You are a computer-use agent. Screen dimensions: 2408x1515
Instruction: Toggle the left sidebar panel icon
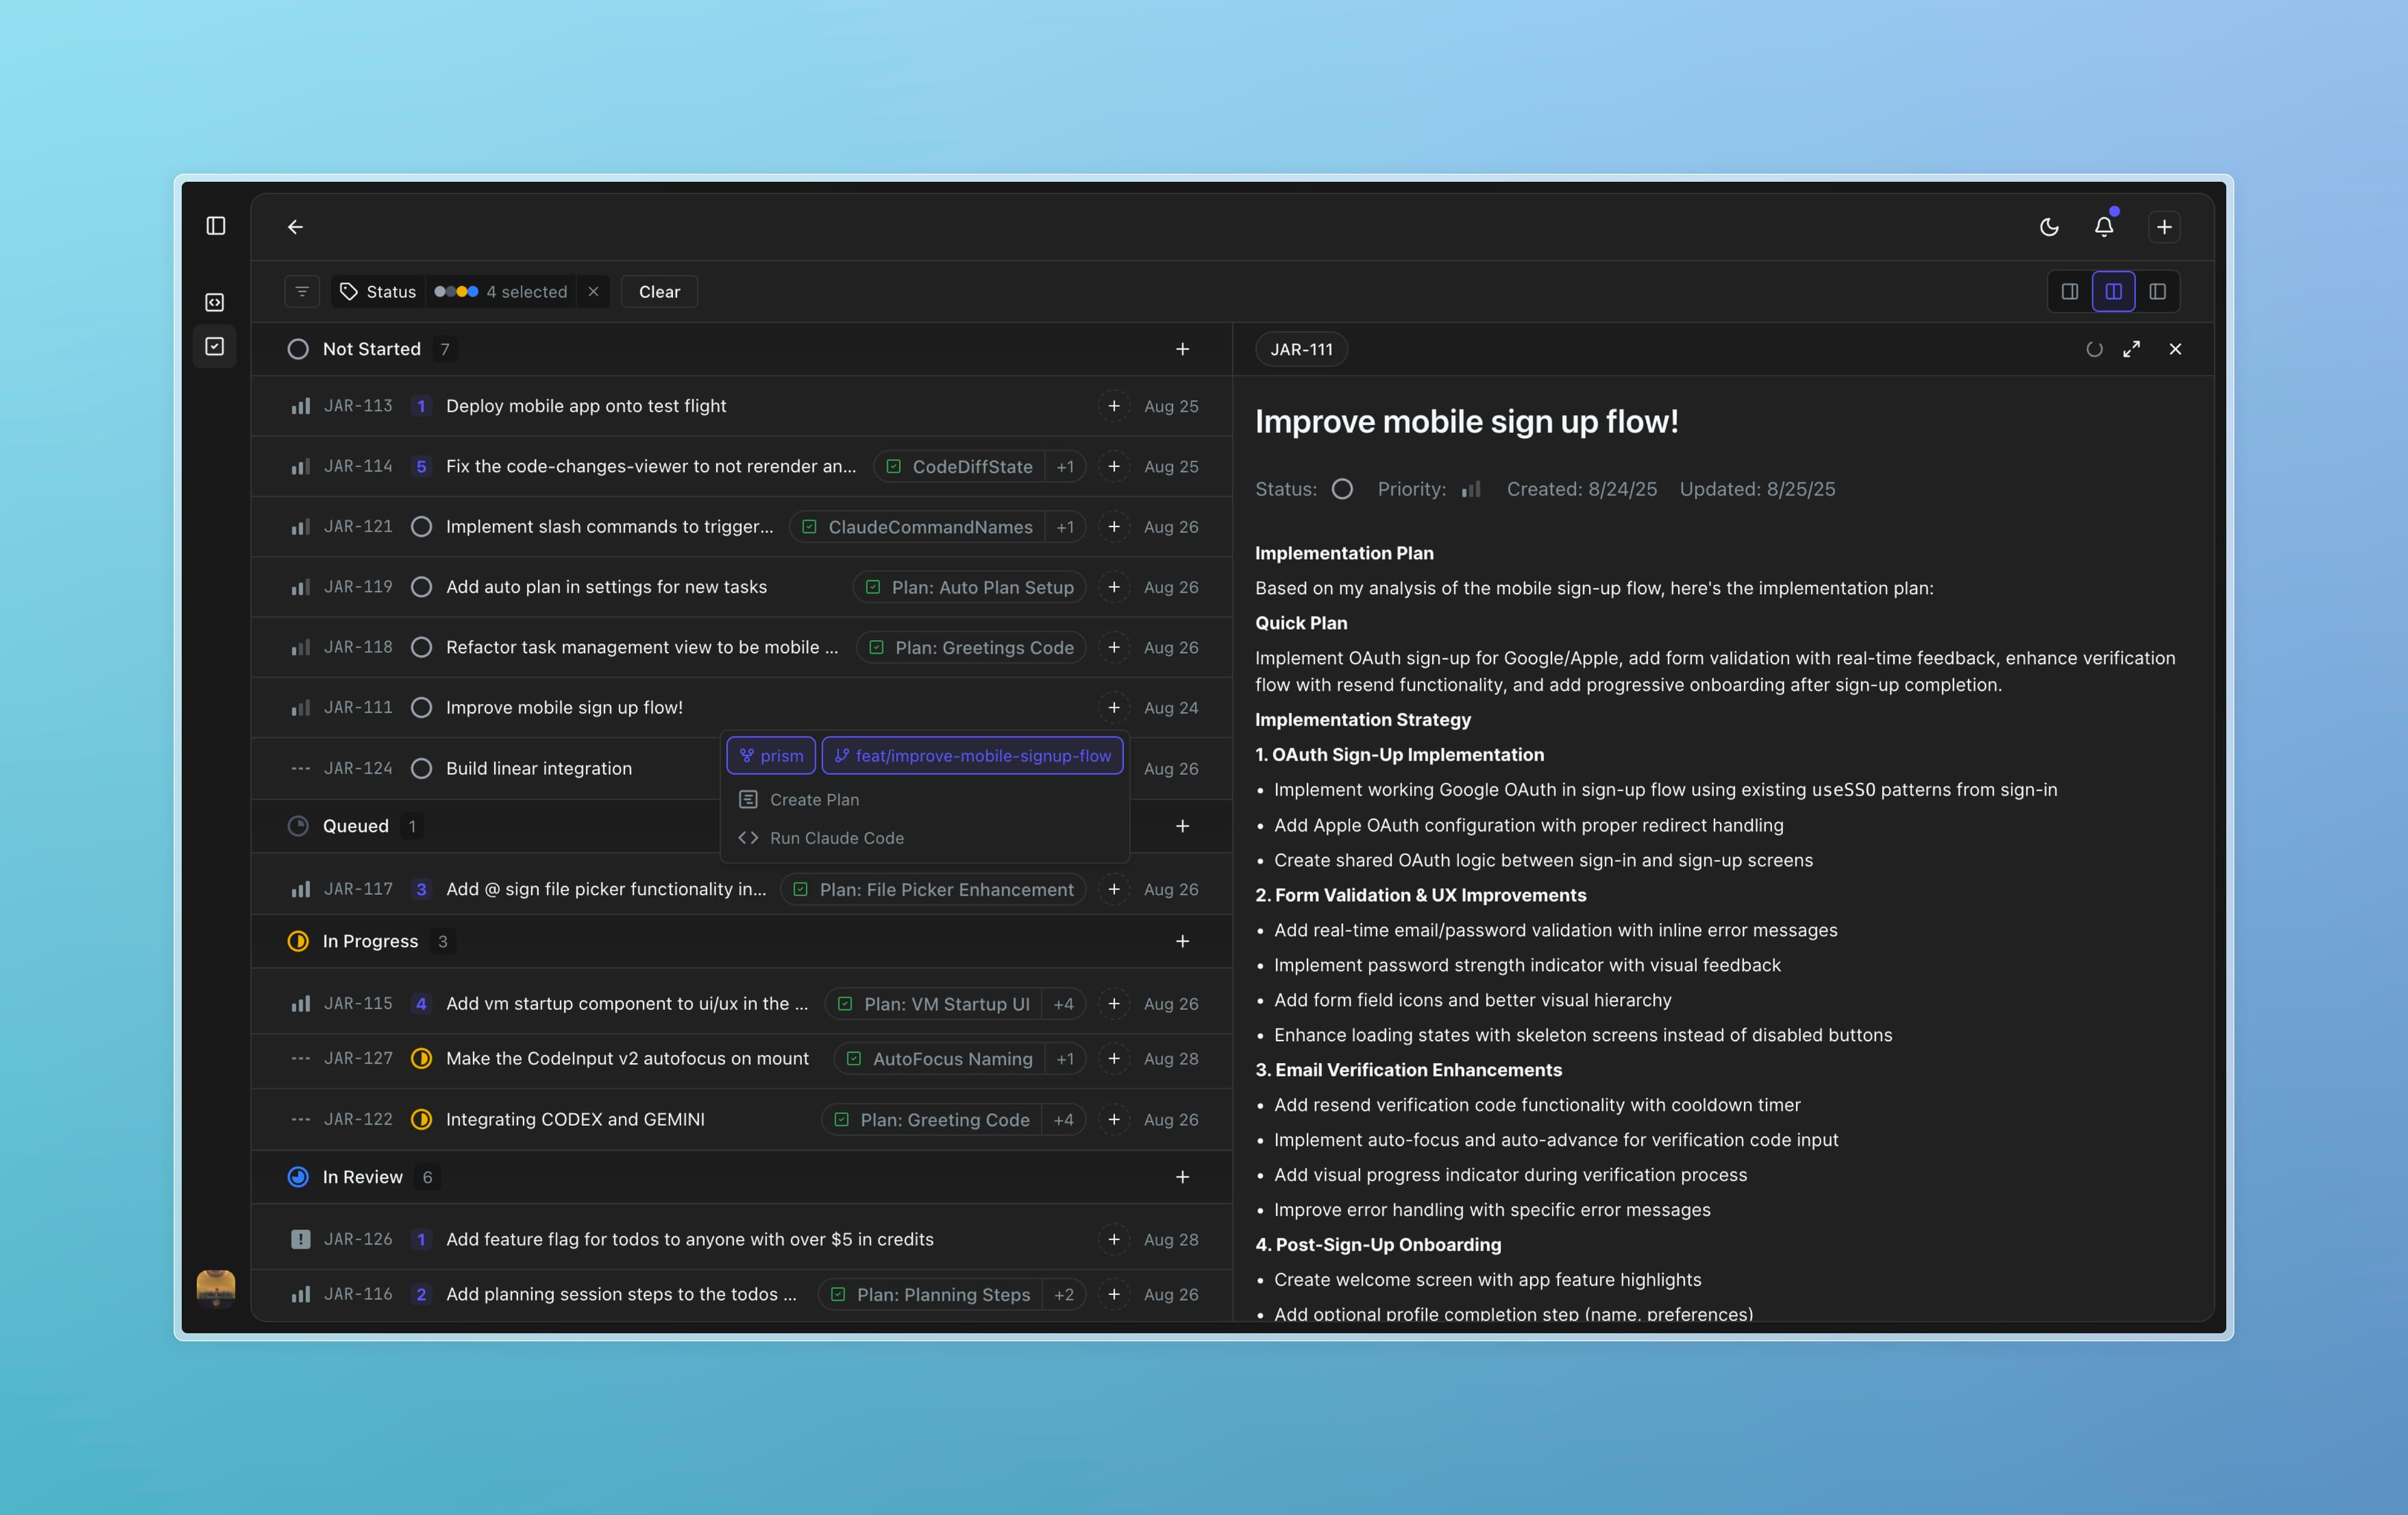(x=216, y=226)
